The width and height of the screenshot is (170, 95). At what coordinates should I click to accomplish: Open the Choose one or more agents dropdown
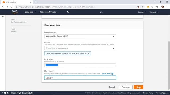click(x=80, y=48)
